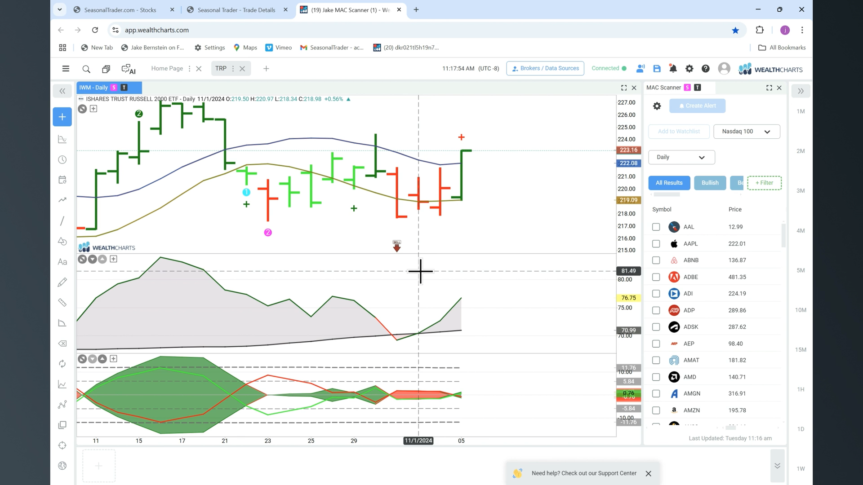This screenshot has height=485, width=863.
Task: Select the text Aa annotation tool
Action: pyautogui.click(x=62, y=262)
